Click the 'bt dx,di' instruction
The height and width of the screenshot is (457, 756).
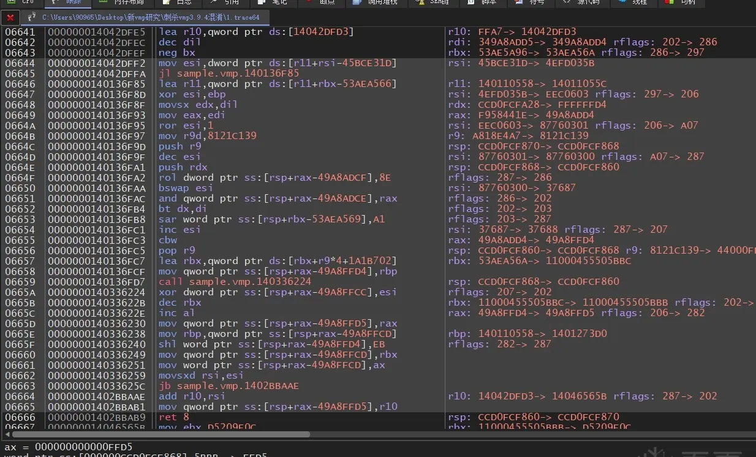[183, 209]
